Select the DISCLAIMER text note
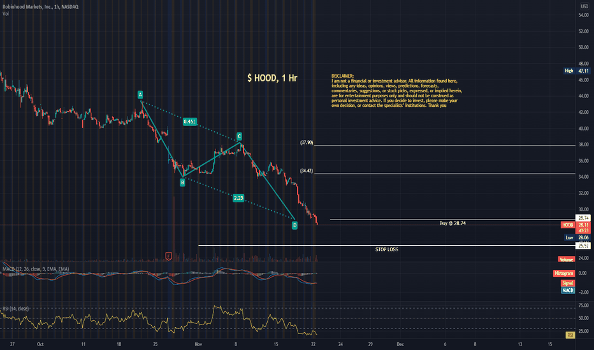The image size is (594, 350). 396,91
